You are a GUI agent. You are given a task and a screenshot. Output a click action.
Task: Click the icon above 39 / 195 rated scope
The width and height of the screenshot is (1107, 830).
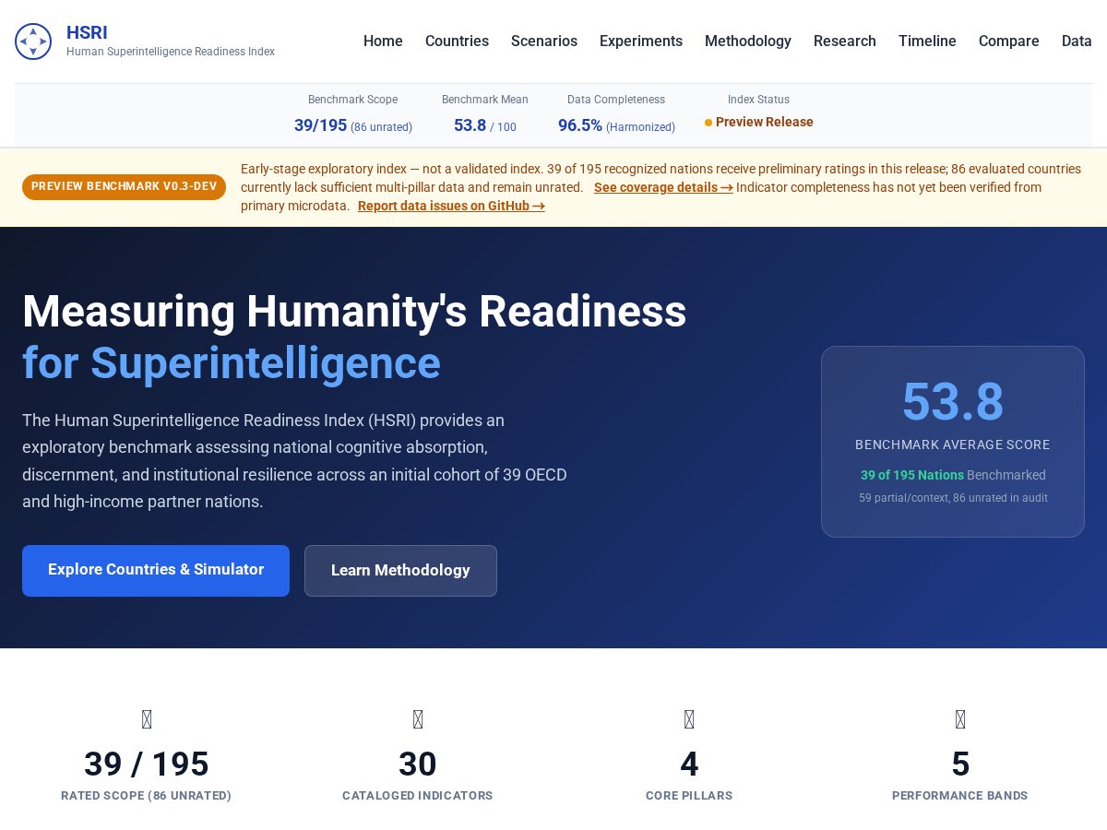147,719
